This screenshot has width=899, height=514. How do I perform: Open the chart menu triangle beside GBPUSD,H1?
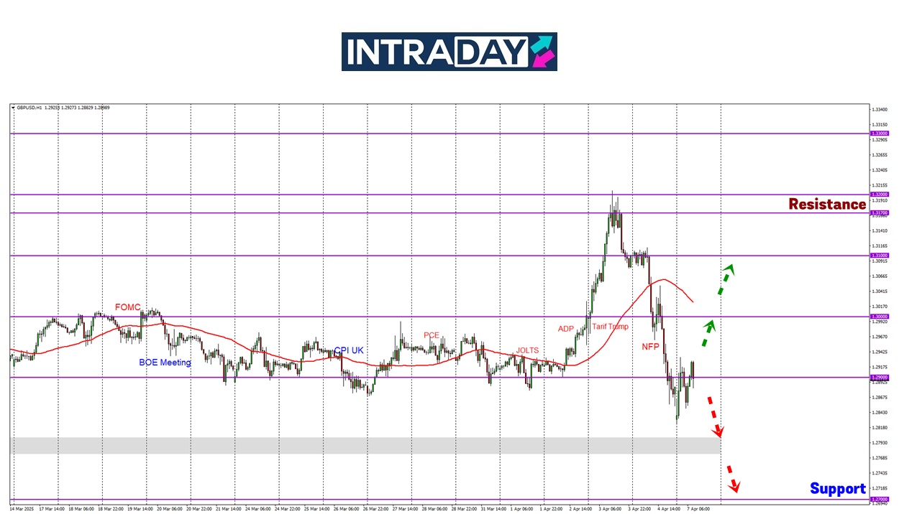tap(13, 108)
